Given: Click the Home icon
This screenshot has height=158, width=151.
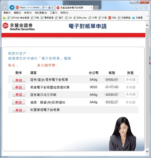Looking at the screenshot, I should (x=137, y=7).
